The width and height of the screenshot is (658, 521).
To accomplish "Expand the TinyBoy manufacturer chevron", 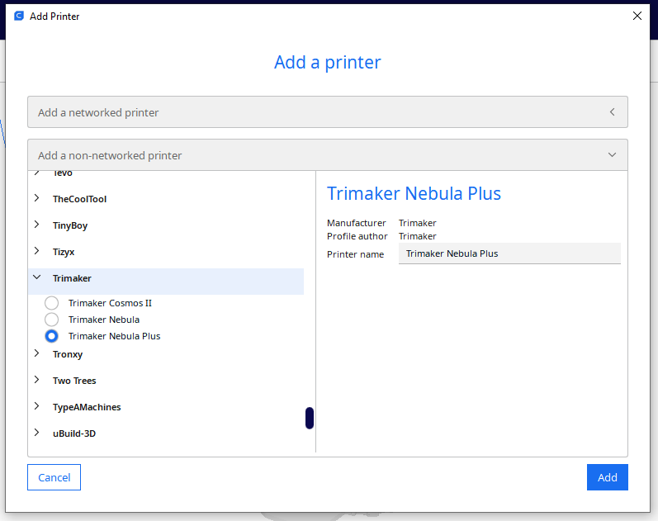I will coord(37,225).
